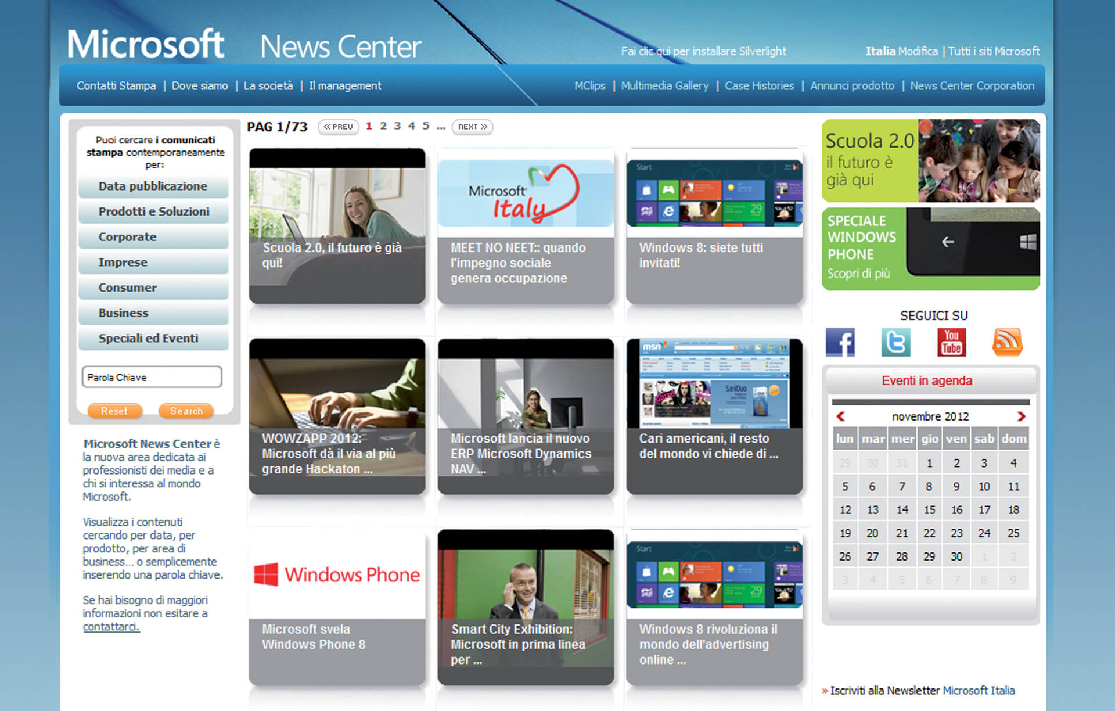Expand the Business filter
The height and width of the screenshot is (711, 1115).
click(x=153, y=313)
